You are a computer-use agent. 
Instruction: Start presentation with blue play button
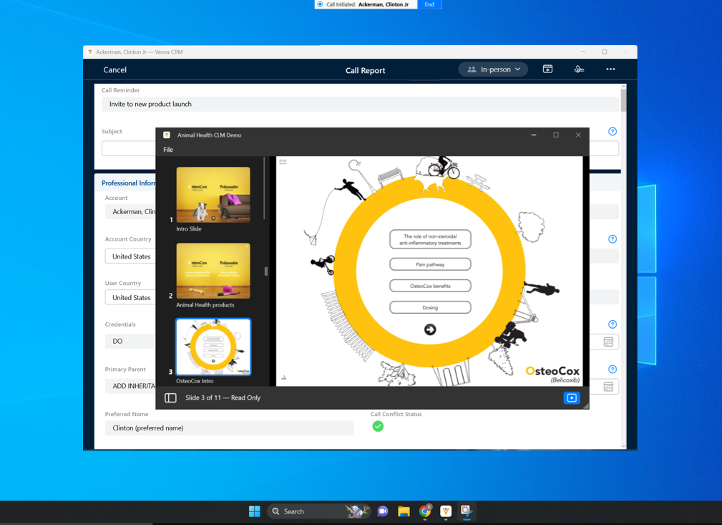(571, 398)
